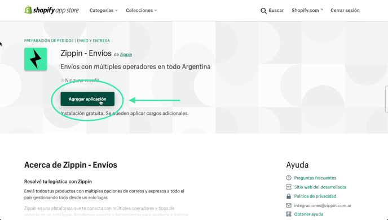Screen dimensions: 388x220
Task: Click the Zippin lightning bolt app icon
Action: click(x=36, y=59)
